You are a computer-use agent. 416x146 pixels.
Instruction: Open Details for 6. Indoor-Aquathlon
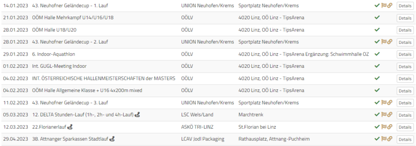[405, 54]
